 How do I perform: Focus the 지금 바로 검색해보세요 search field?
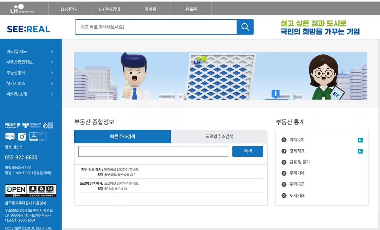[x=156, y=27]
